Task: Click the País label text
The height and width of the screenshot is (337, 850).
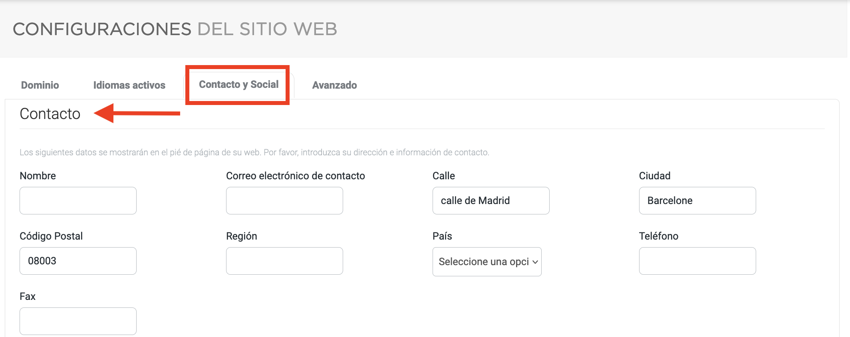Action: (442, 236)
